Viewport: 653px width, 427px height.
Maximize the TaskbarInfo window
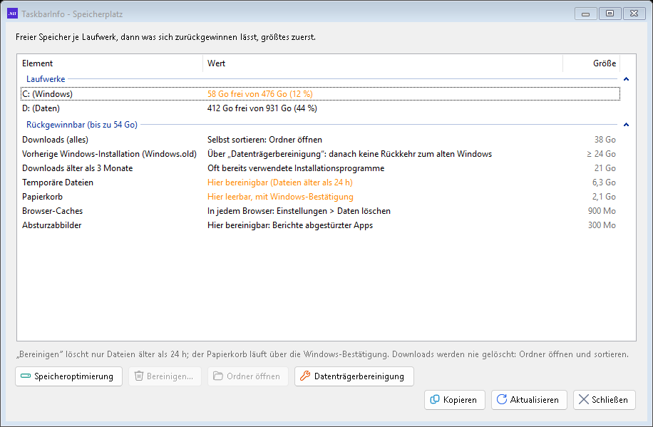tap(610, 14)
